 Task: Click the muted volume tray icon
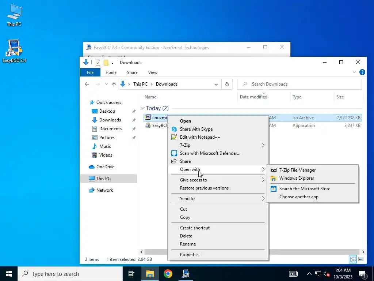click(x=327, y=274)
